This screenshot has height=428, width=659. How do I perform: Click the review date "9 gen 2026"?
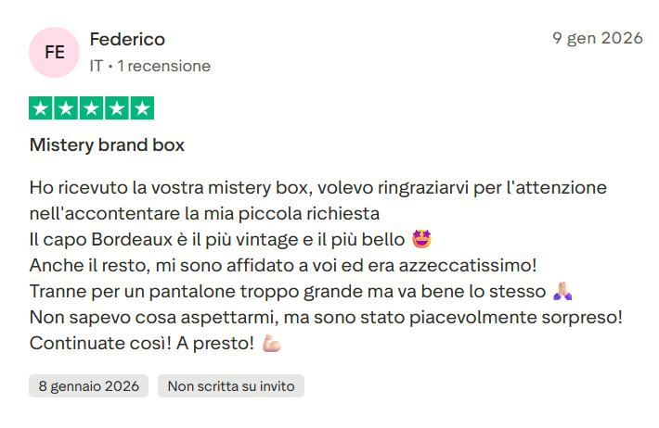click(x=598, y=38)
